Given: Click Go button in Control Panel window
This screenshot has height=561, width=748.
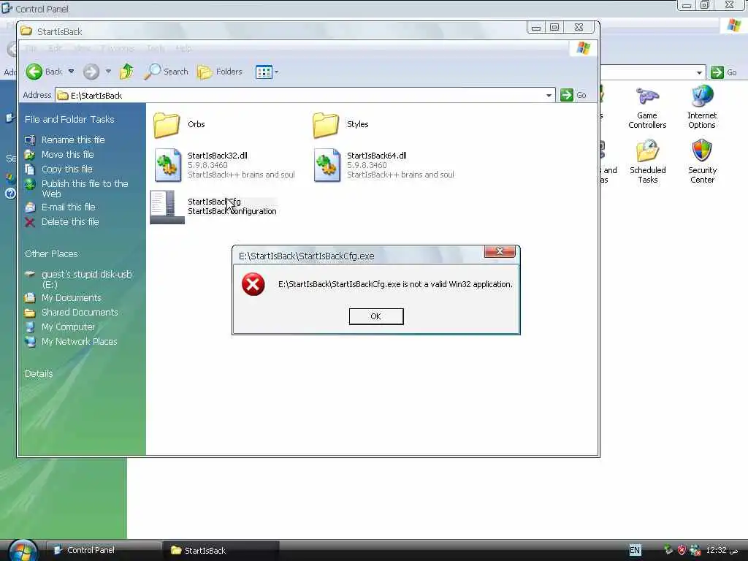Looking at the screenshot, I should pos(724,72).
